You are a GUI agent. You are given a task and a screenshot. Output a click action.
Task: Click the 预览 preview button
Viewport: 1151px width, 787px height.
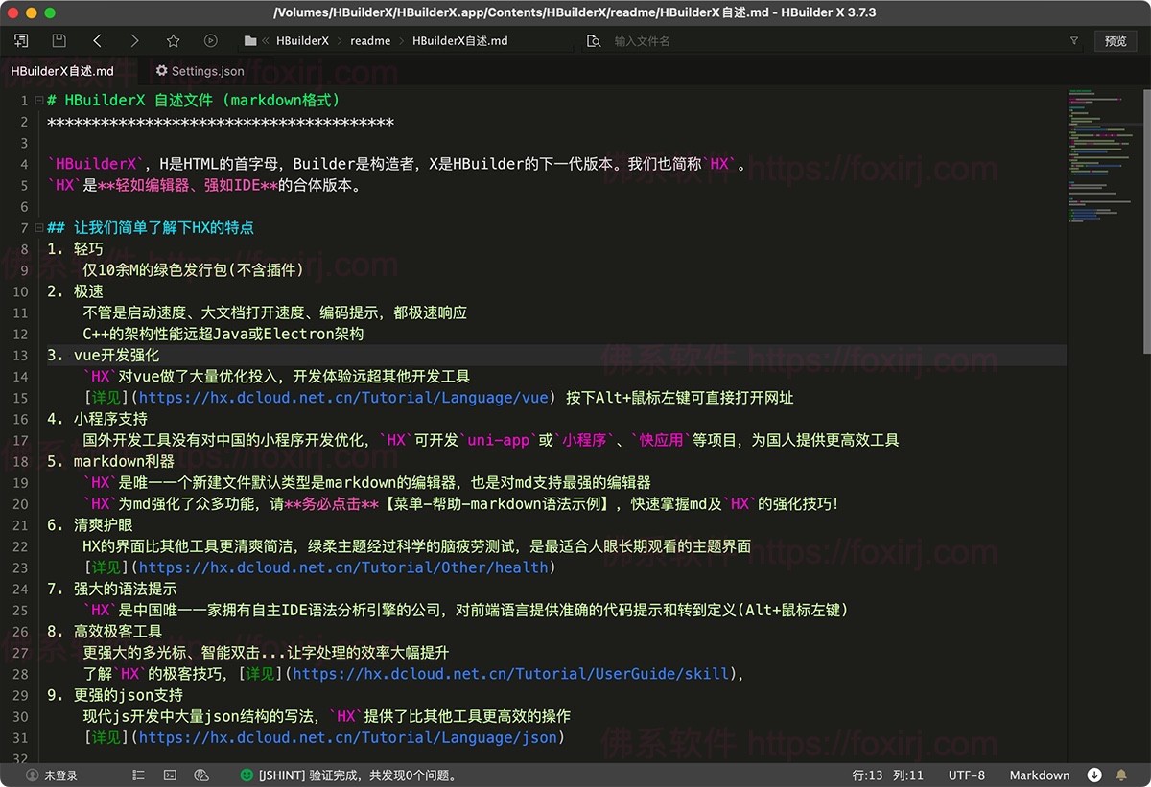click(1116, 41)
